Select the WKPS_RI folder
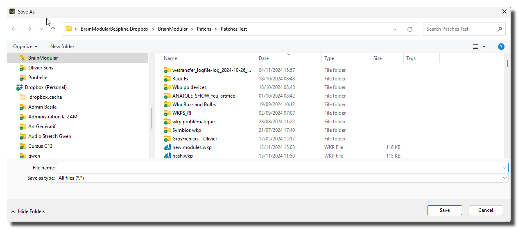The image size is (518, 229). pyautogui.click(x=181, y=113)
